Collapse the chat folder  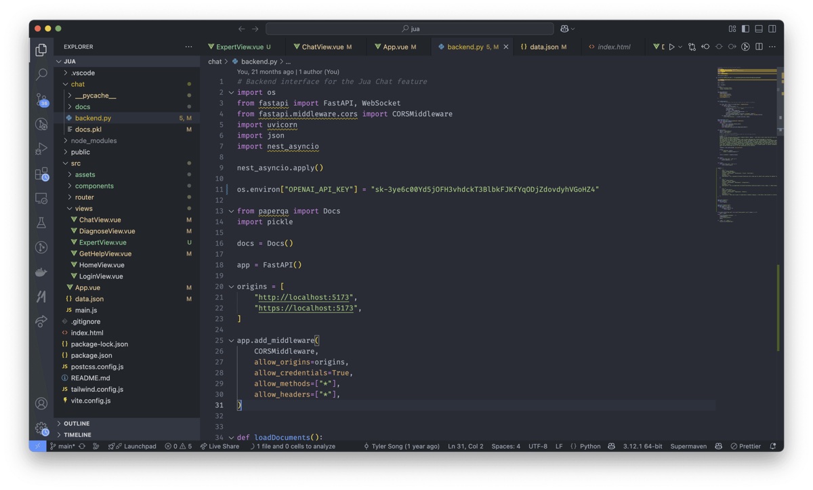[66, 84]
